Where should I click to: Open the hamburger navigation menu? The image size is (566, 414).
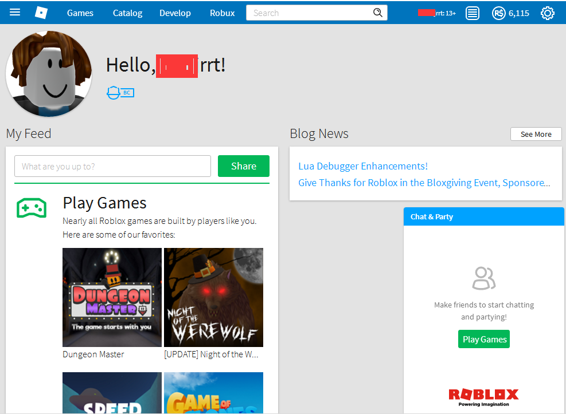15,13
